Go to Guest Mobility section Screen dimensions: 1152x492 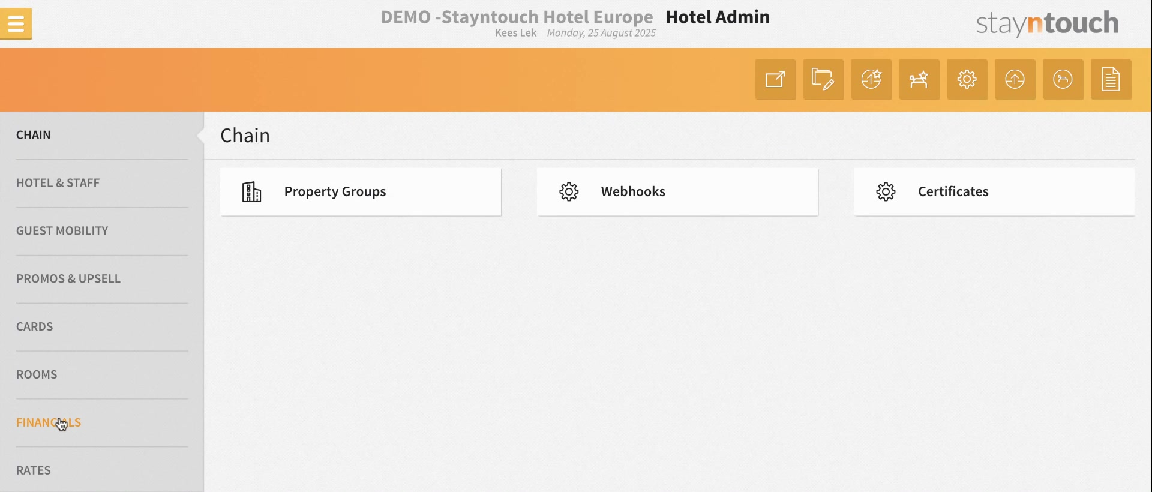pyautogui.click(x=62, y=231)
